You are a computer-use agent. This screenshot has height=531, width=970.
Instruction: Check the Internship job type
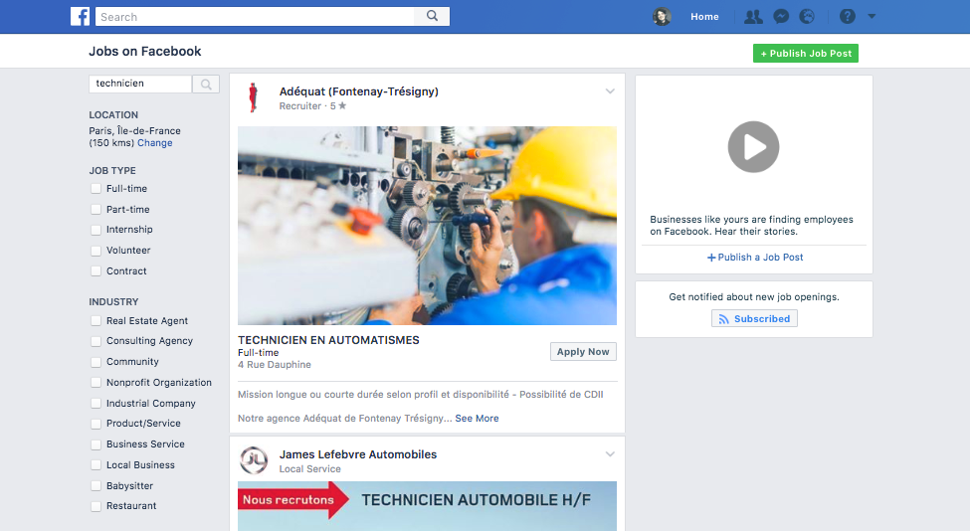tap(96, 230)
